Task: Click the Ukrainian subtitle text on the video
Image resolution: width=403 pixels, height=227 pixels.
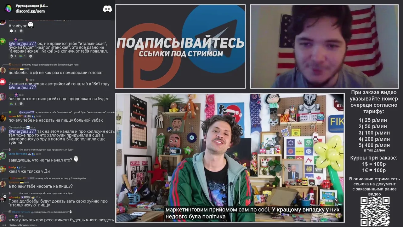Action: coord(253,213)
